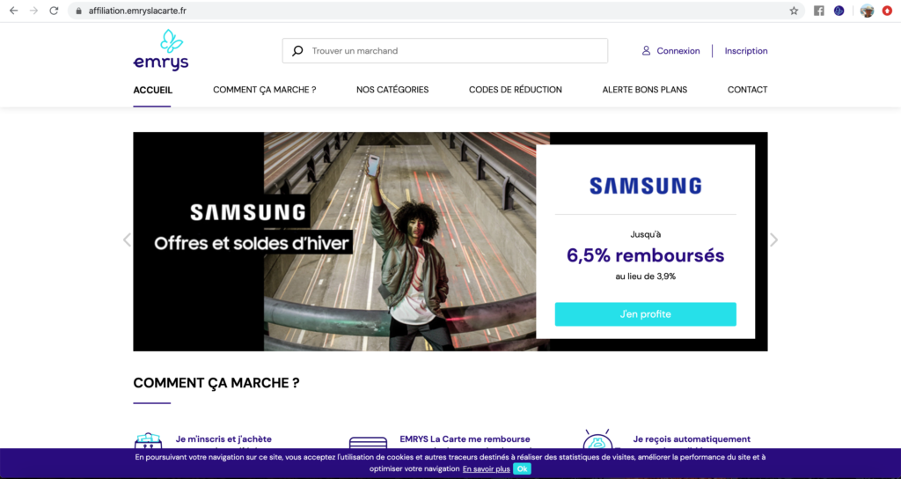Click the user profile icon beside Connexion
901x479 pixels.
point(646,50)
